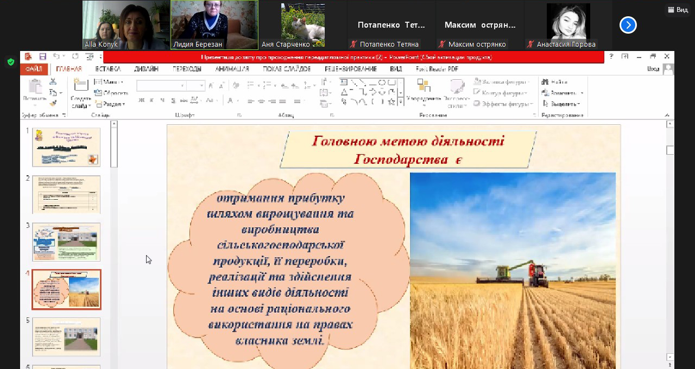Screen dimensions: 695x369
Task: Select slide 3 thumbnail
Action: 66,242
